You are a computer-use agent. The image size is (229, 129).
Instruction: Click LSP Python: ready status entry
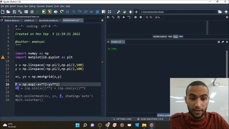click(122, 119)
